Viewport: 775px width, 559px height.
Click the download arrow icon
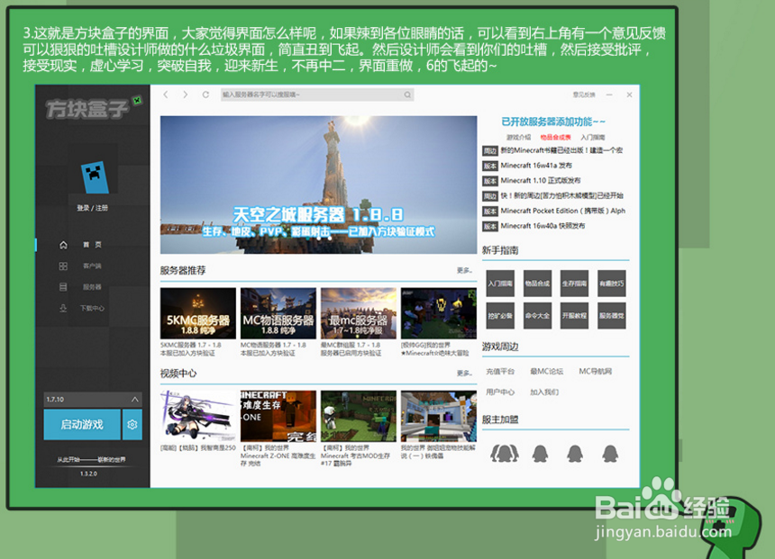tap(63, 308)
